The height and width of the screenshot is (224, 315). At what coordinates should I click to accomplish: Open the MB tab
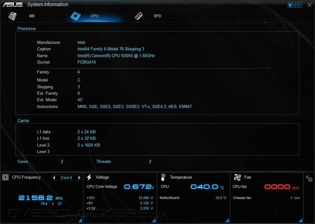32,16
